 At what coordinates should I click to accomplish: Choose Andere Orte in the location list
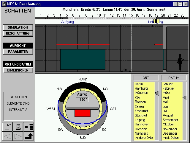coord(144,138)
